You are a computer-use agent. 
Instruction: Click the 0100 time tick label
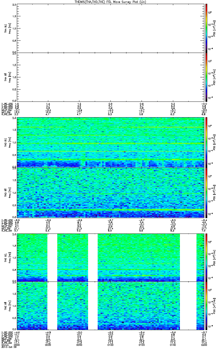click(x=110, y=344)
